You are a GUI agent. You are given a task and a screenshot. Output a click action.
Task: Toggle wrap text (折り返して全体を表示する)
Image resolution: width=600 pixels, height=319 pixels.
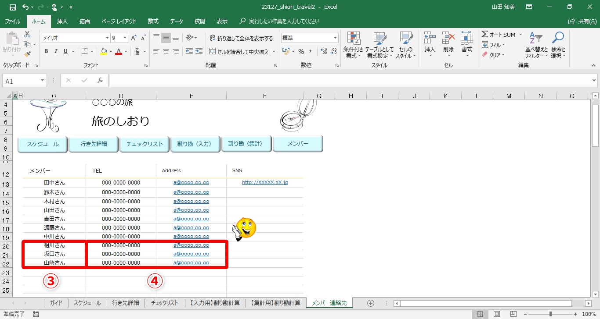click(241, 38)
